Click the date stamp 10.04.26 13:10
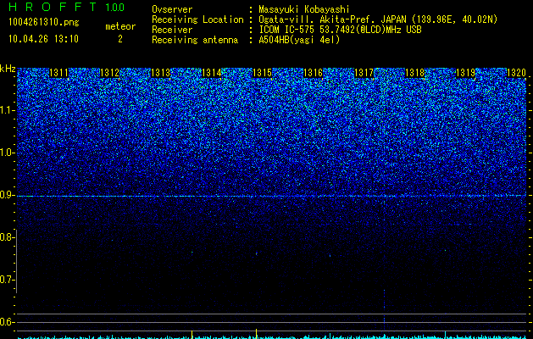This screenshot has width=533, height=339. (x=43, y=39)
